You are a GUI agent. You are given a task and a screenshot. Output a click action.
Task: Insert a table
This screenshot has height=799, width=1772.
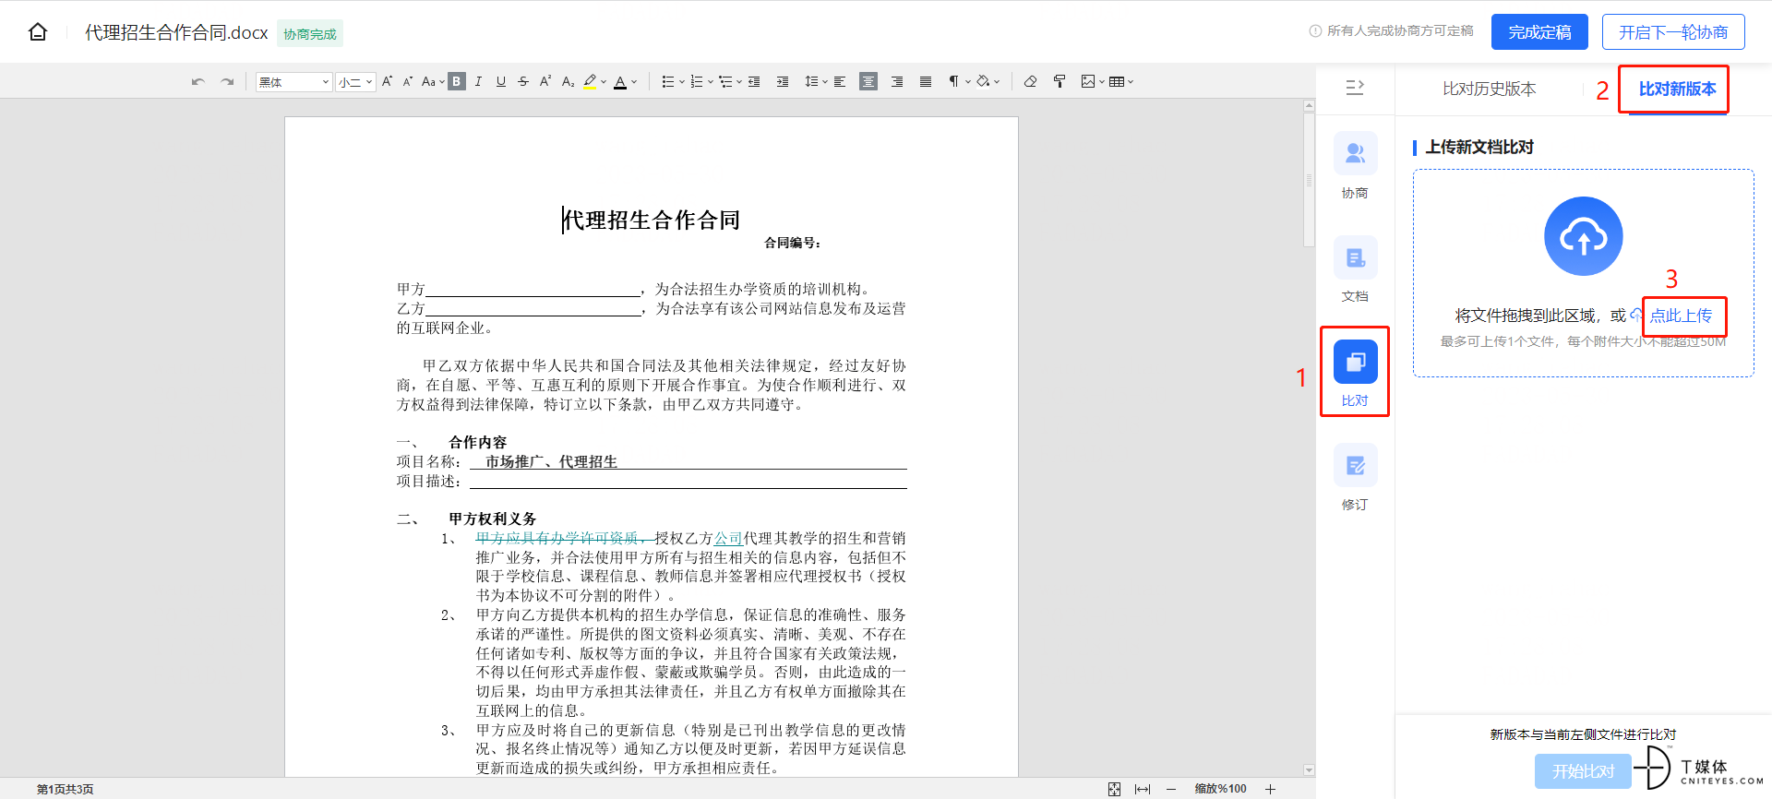click(x=1117, y=81)
